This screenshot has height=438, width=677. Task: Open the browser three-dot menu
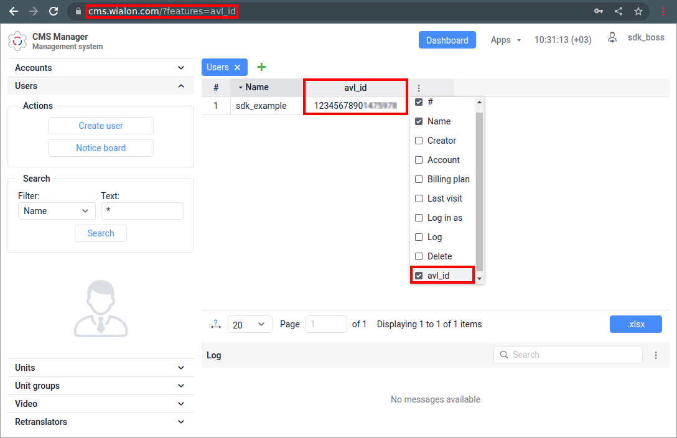click(x=663, y=11)
